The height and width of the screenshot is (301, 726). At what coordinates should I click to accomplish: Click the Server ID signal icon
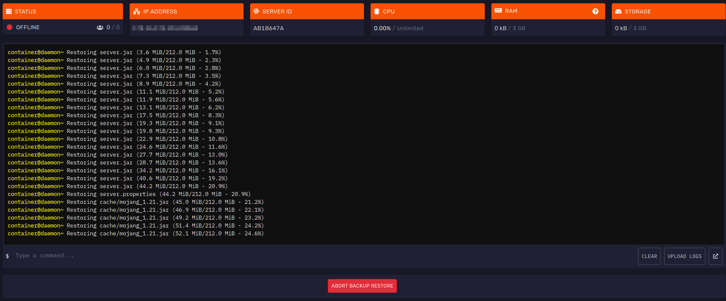pos(256,11)
